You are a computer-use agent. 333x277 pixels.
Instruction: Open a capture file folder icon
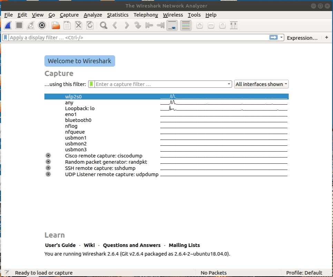point(56,26)
